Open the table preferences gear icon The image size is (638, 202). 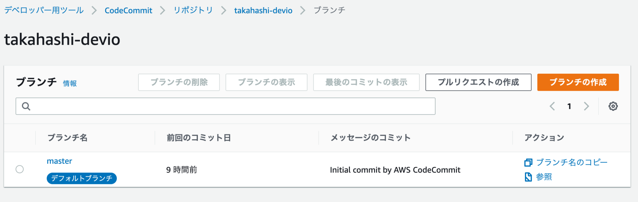point(613,106)
